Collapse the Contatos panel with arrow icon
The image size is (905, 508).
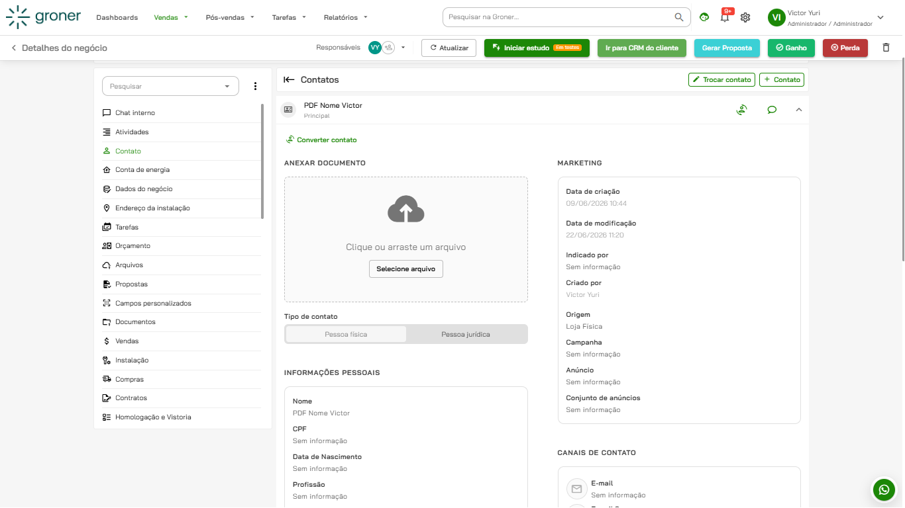click(289, 79)
